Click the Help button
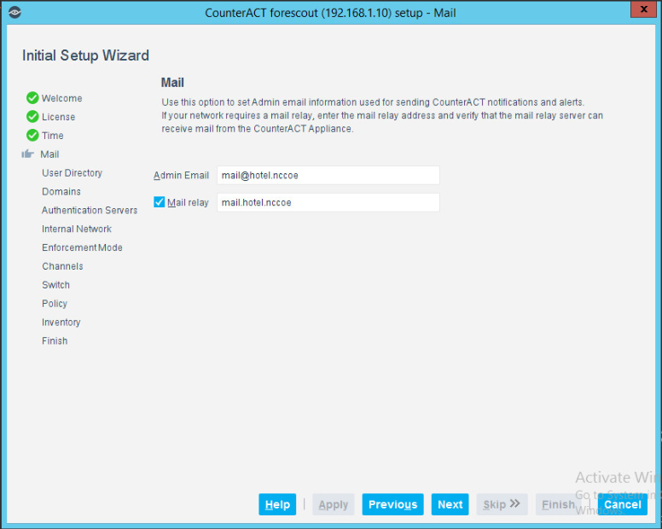The image size is (662, 529). pyautogui.click(x=277, y=504)
